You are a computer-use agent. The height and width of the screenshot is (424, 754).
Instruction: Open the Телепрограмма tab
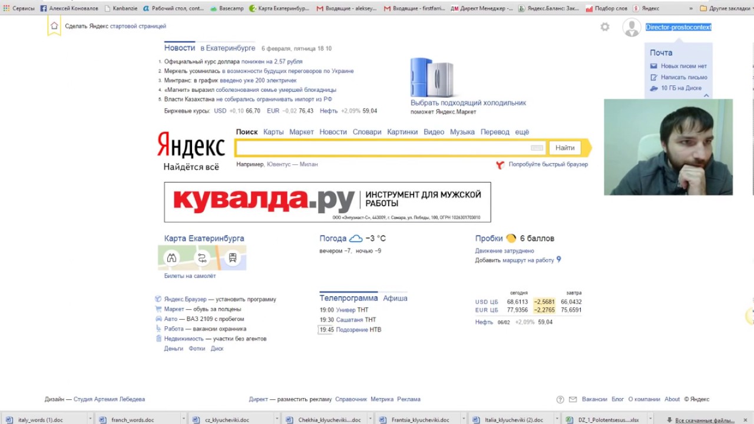coord(349,298)
